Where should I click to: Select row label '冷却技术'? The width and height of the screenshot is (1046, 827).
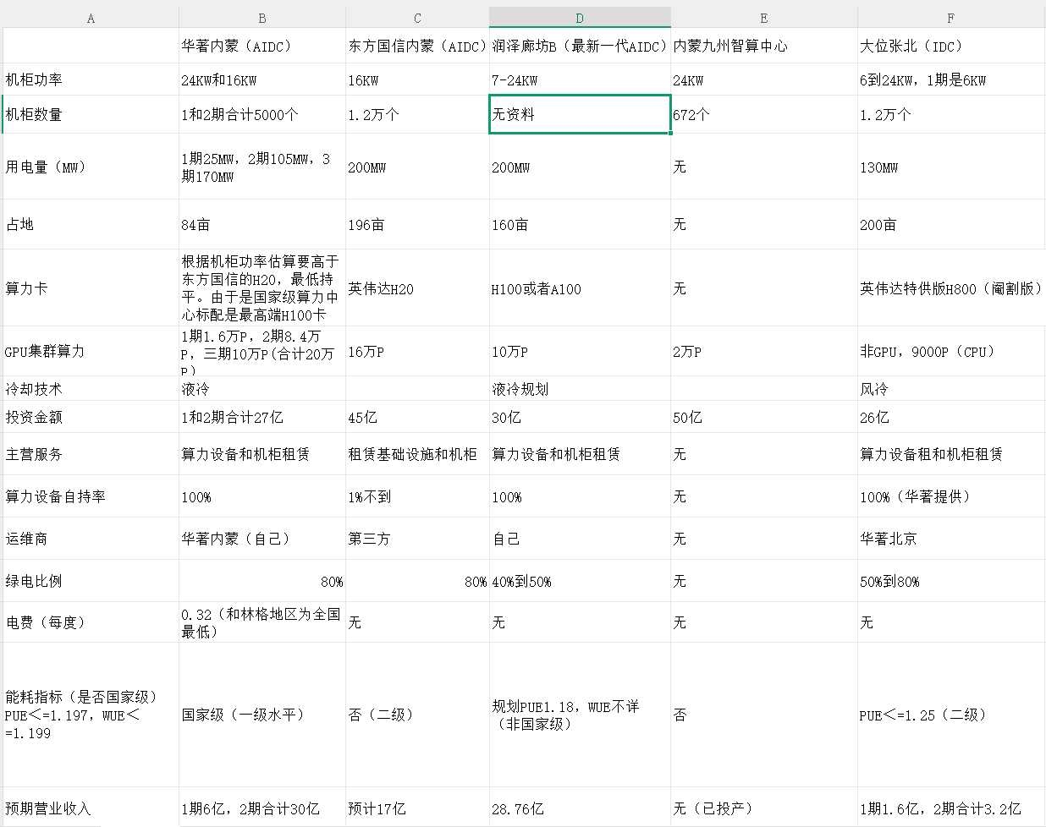[x=91, y=388]
